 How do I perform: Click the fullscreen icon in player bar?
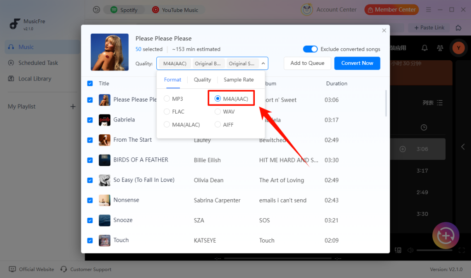pyautogui.click(x=462, y=250)
